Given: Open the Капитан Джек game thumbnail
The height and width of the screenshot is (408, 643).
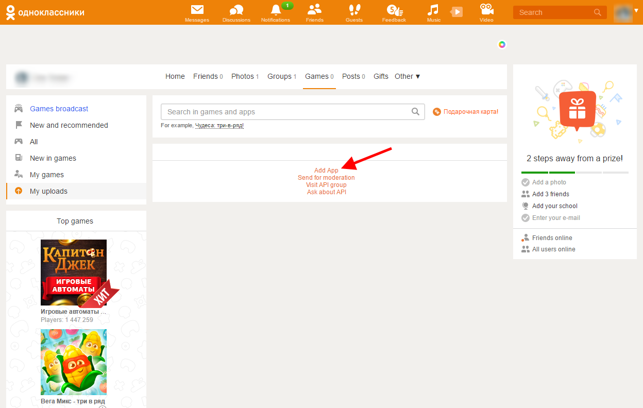Looking at the screenshot, I should [x=74, y=273].
